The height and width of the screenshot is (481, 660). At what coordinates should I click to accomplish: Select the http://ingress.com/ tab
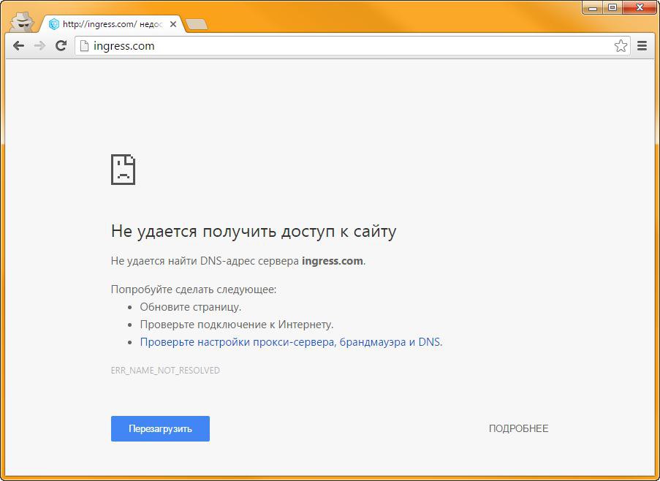click(x=112, y=24)
